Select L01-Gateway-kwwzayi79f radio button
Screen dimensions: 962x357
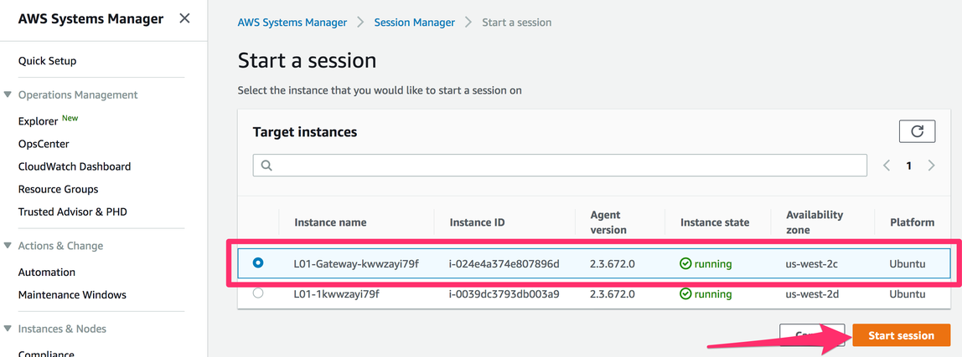(258, 263)
